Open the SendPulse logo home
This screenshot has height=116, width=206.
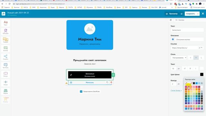(4, 14)
